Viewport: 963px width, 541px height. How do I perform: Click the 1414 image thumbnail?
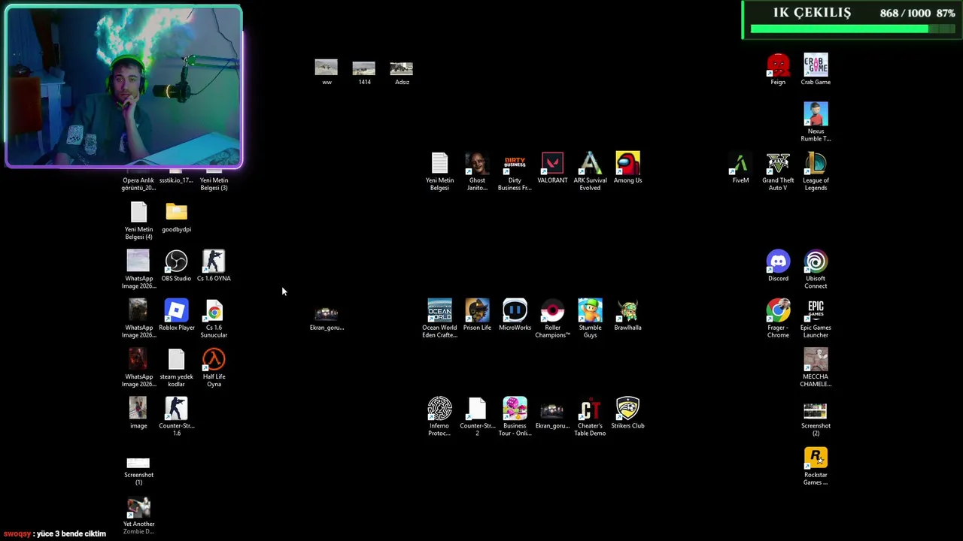coord(364,68)
